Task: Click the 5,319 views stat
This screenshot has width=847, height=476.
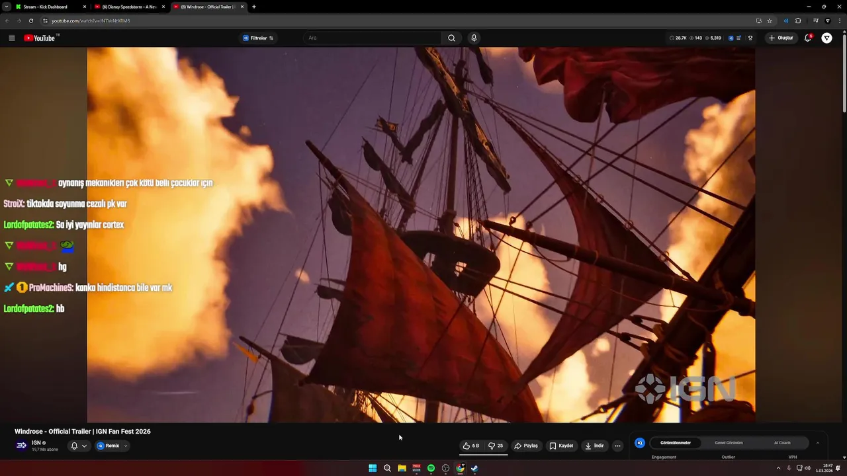Action: coord(713,38)
